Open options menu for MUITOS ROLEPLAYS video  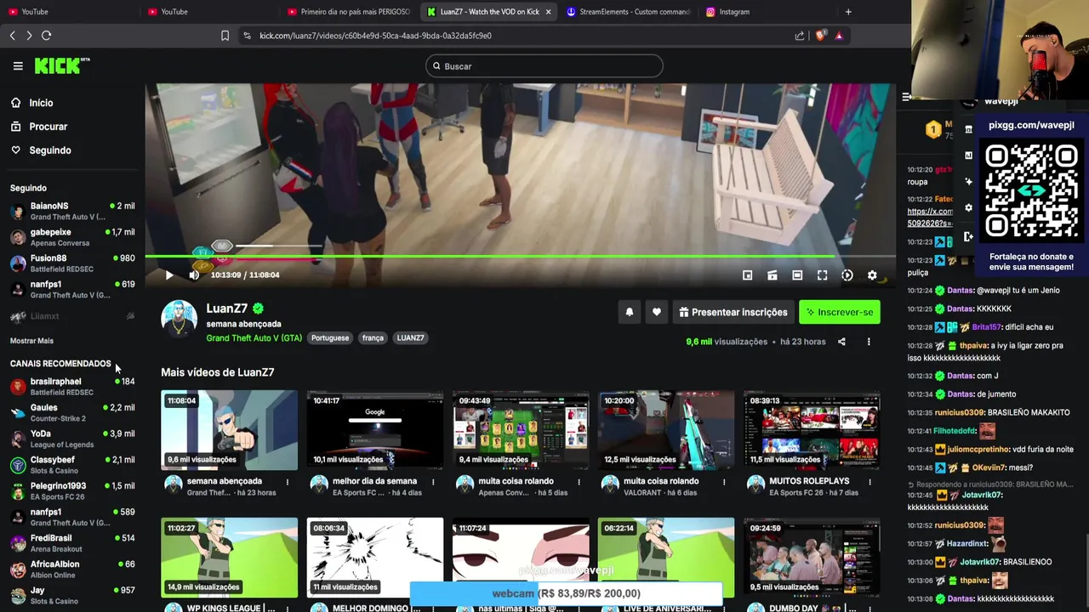[869, 482]
